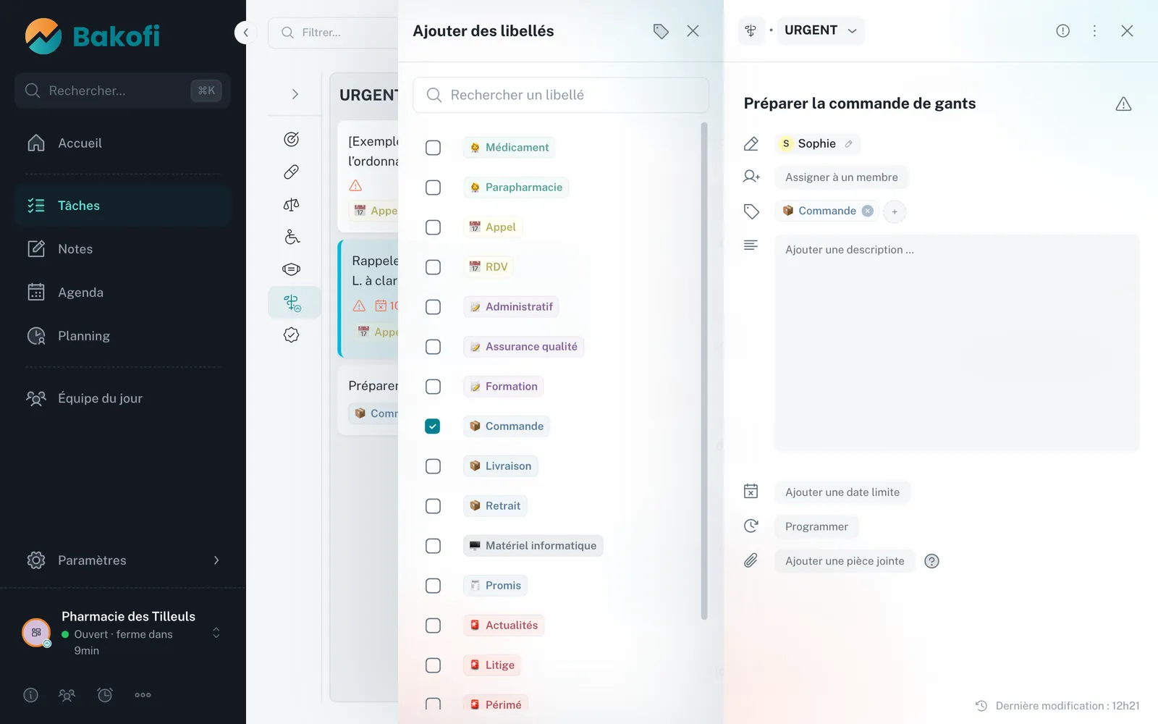Click Ajouter une pièce jointe
The height and width of the screenshot is (724, 1158).
845,561
